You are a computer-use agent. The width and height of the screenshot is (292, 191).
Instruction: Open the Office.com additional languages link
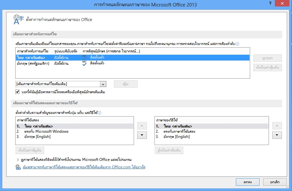pyautogui.click(x=84, y=167)
